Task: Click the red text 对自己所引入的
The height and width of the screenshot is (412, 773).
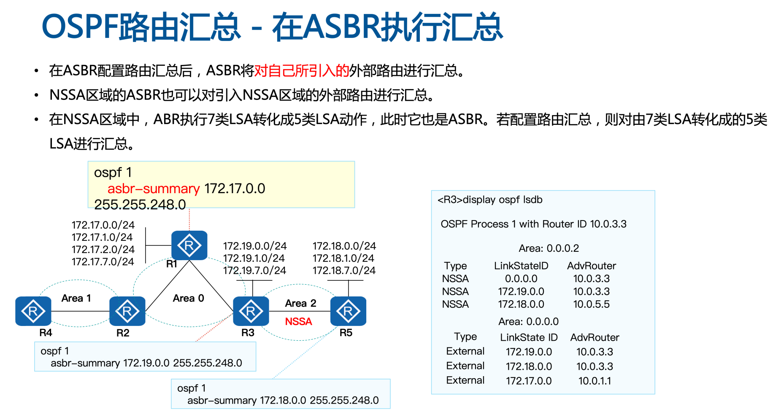Action: pyautogui.click(x=301, y=70)
